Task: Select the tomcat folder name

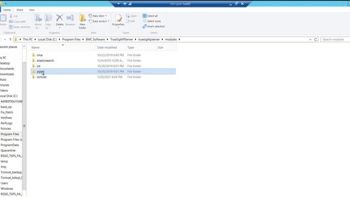Action: point(42,77)
